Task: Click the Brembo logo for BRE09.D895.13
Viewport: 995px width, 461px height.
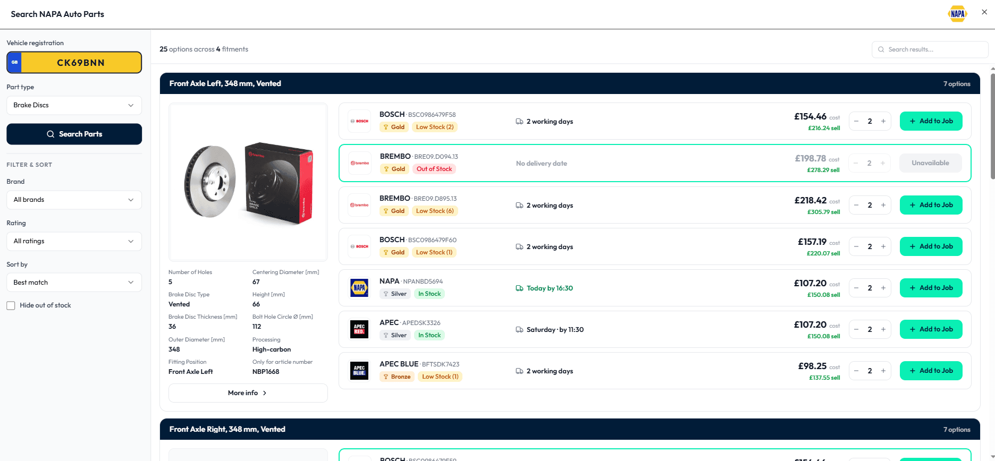Action: 359,205
